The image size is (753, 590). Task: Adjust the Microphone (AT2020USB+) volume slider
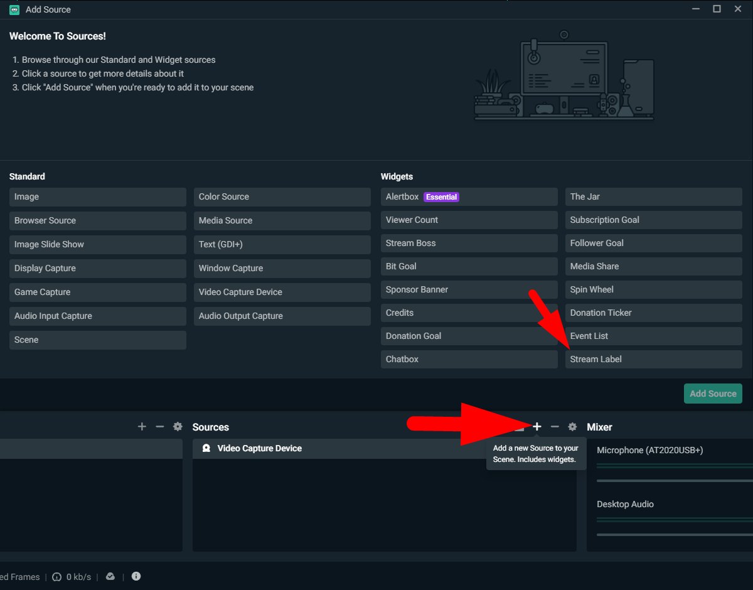(x=675, y=480)
